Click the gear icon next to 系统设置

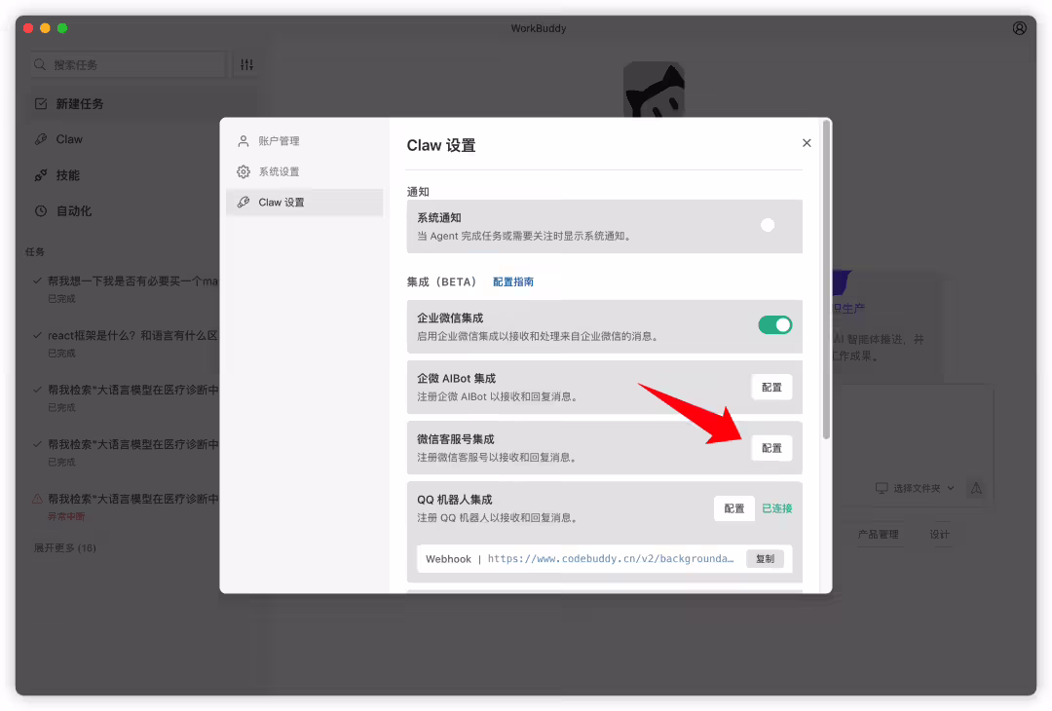coord(244,171)
